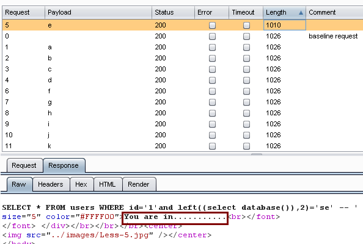Tick the Timeout checkbox for payload h
363x244 pixels.
point(246,113)
